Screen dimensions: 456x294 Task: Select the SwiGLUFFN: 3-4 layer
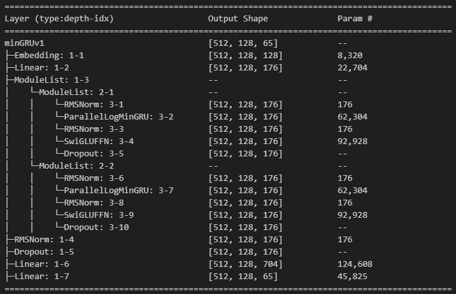point(99,142)
